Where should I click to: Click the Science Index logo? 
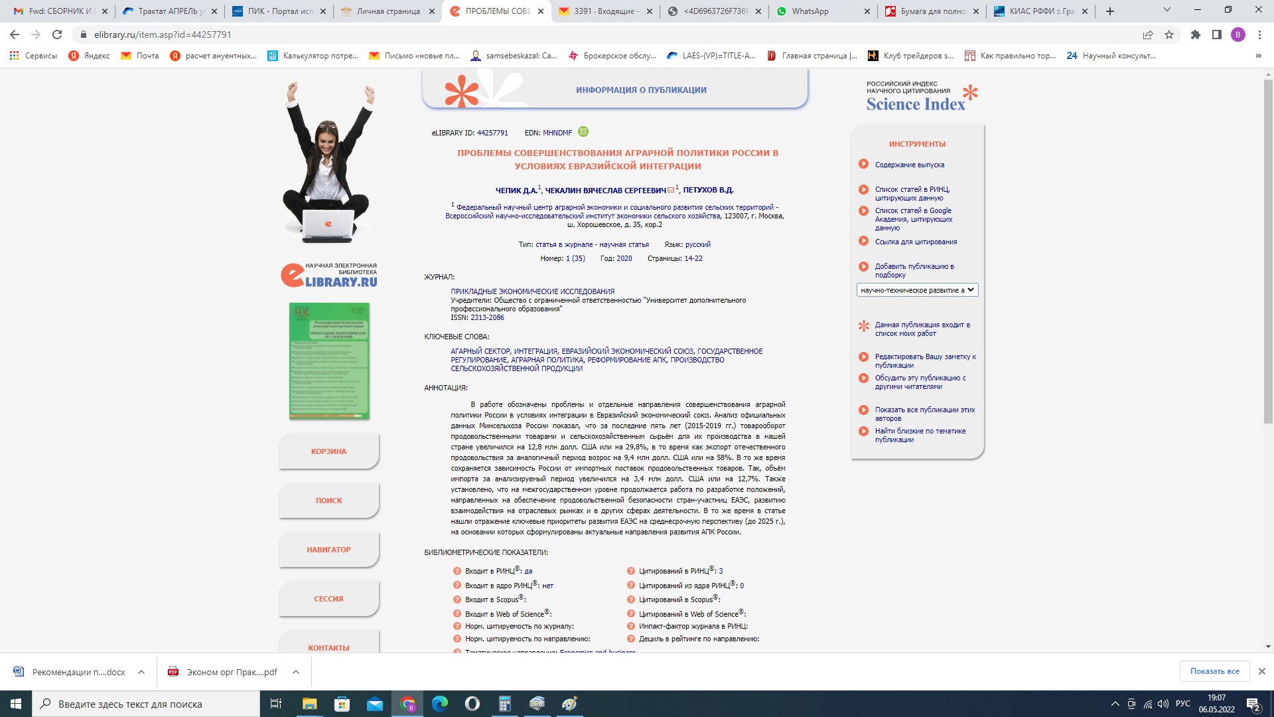(922, 97)
